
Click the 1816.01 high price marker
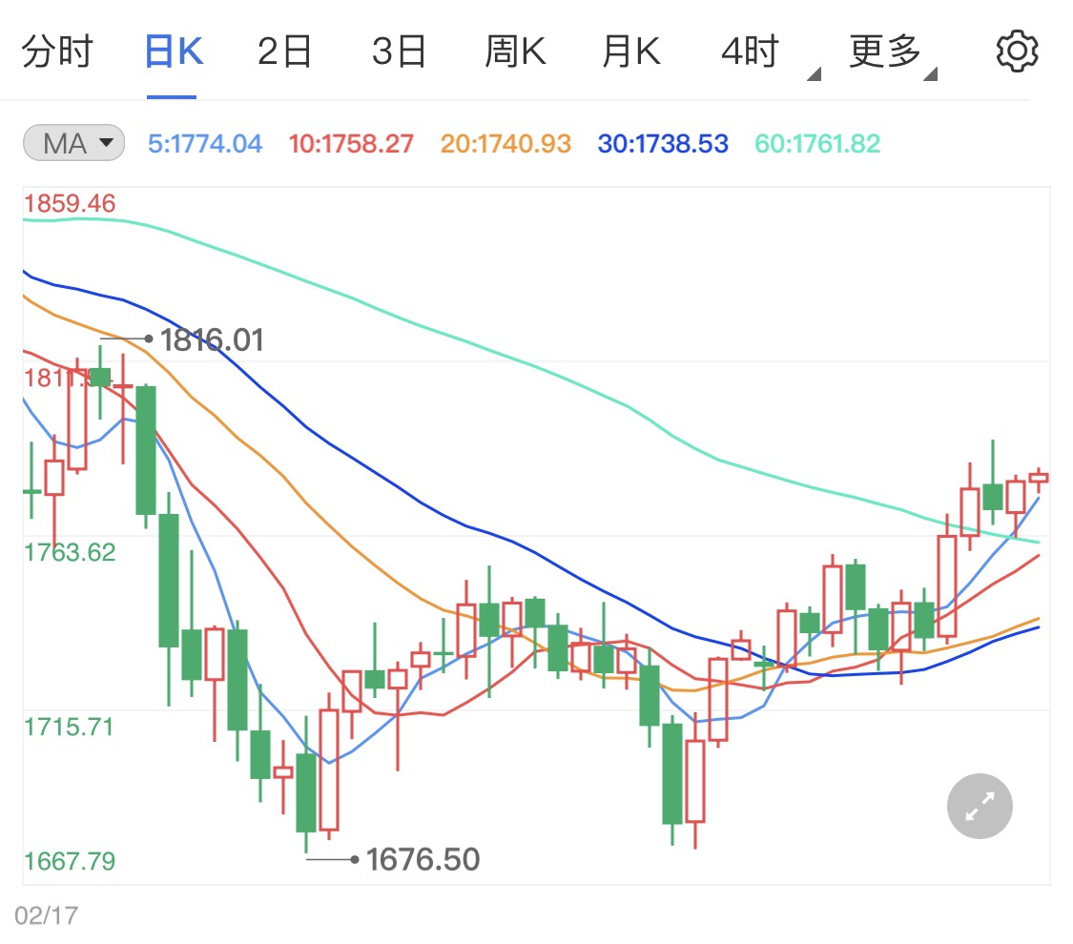(212, 340)
